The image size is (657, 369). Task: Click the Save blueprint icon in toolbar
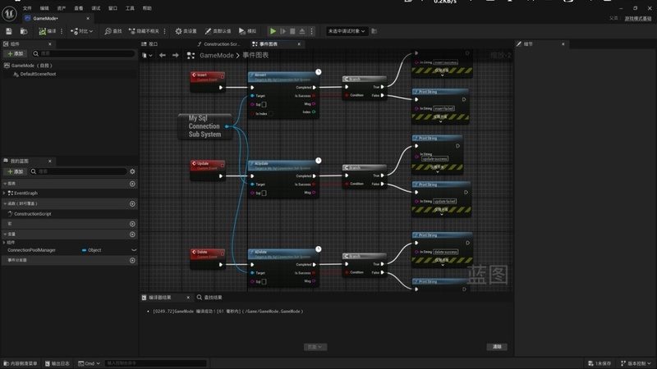(9, 31)
